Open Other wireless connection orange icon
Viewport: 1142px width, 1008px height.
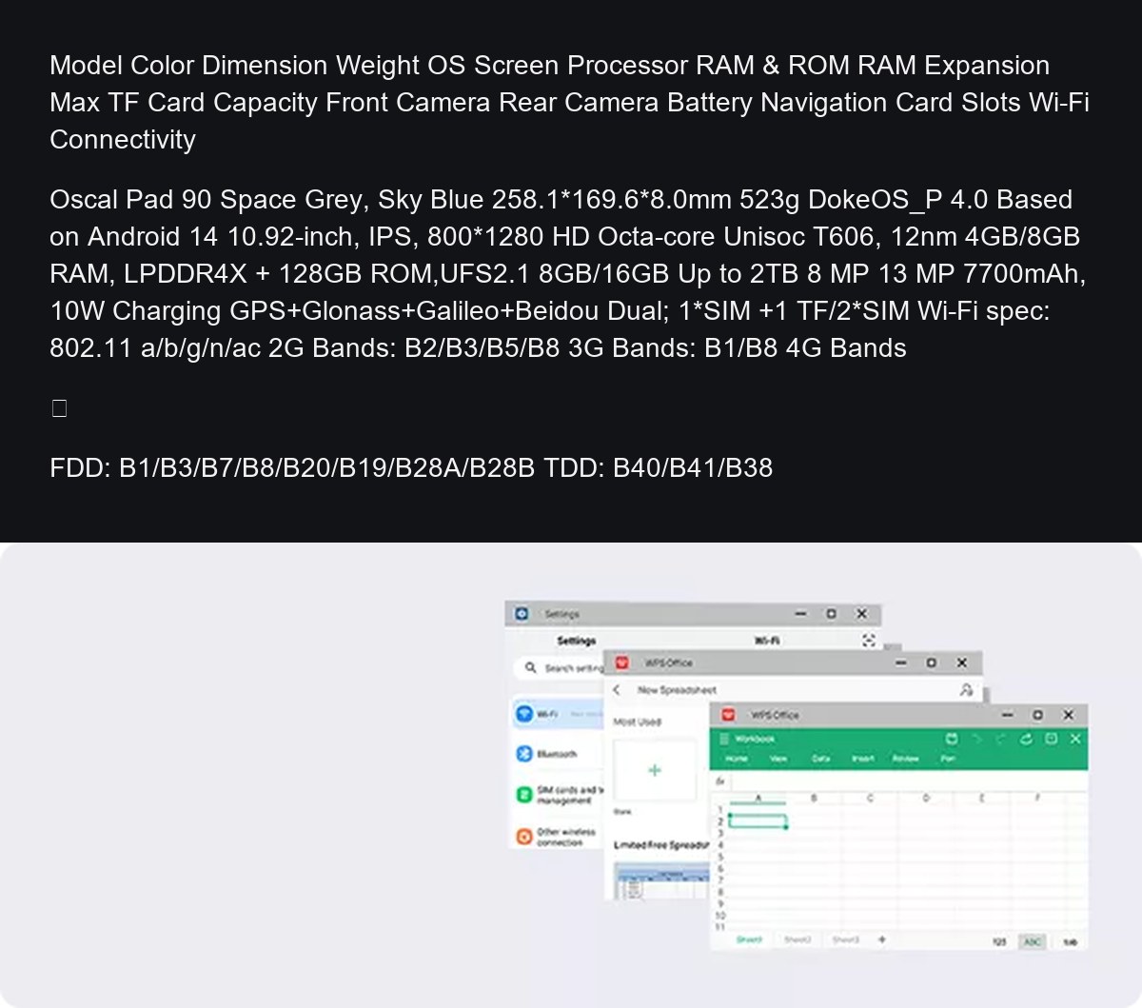point(523,837)
